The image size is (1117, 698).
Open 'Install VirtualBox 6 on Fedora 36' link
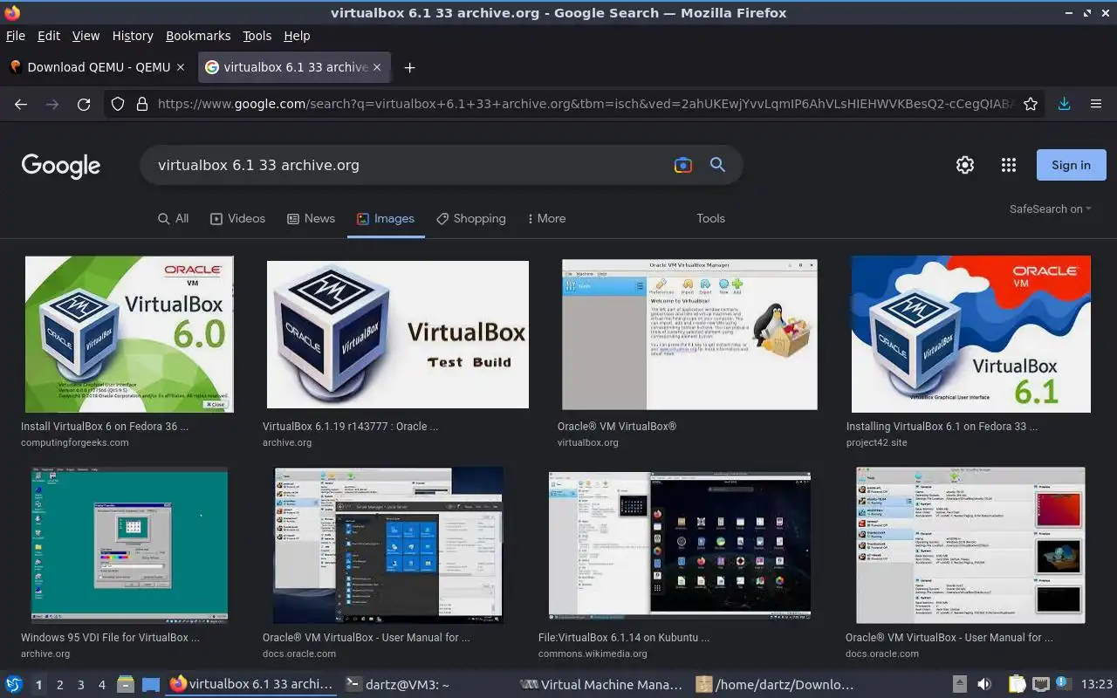tap(105, 427)
